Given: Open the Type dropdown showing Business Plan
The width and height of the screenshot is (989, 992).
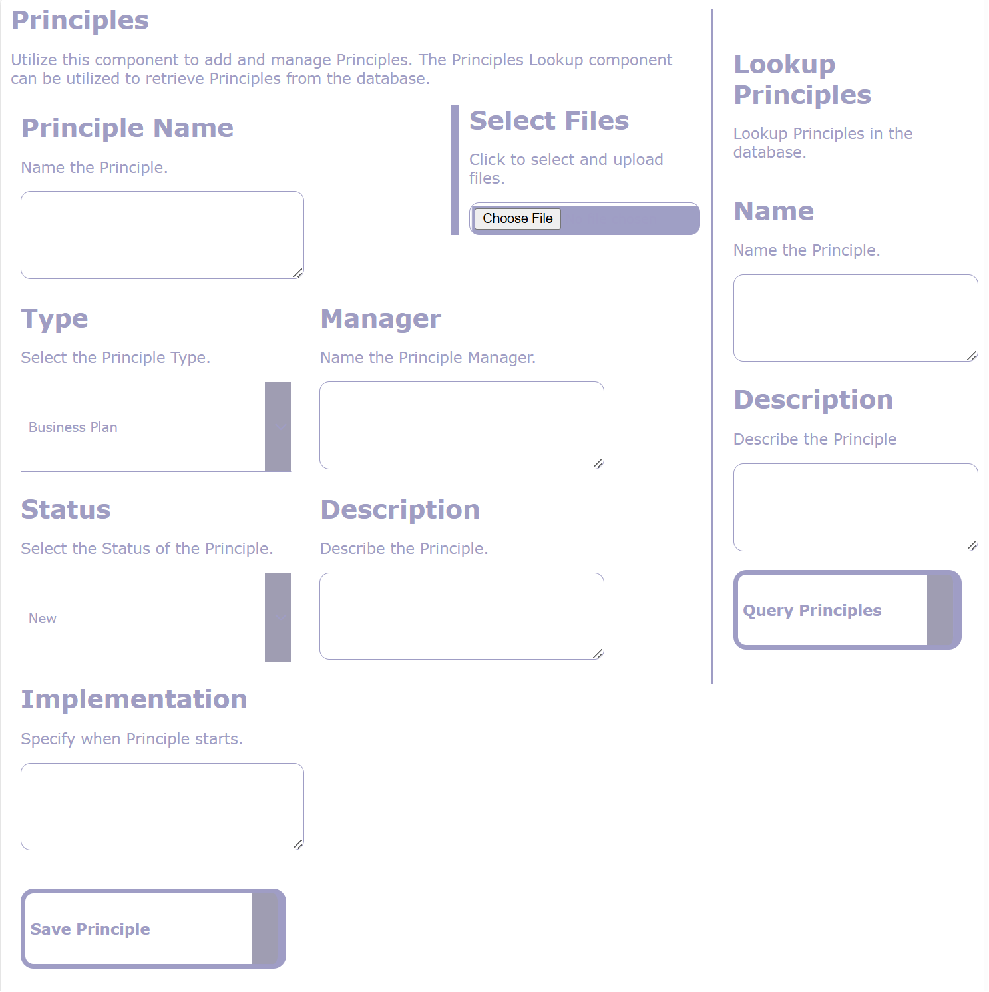Looking at the screenshot, I should [x=155, y=427].
